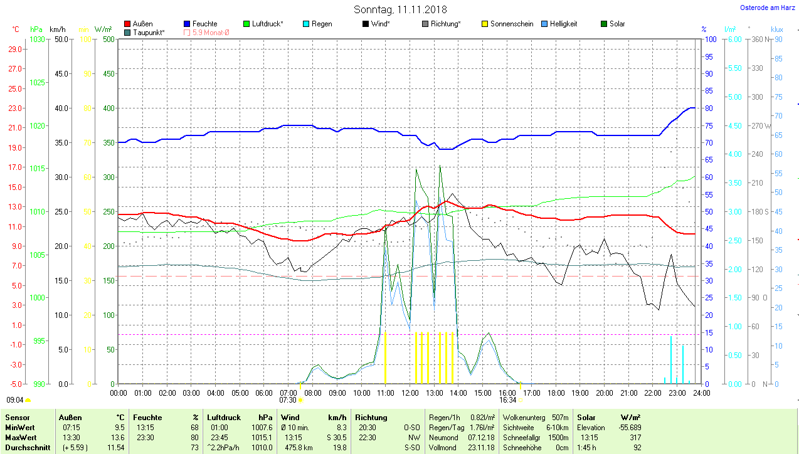Select the Luftdruck column header in table
Image resolution: width=799 pixels, height=454 pixels.
(224, 417)
